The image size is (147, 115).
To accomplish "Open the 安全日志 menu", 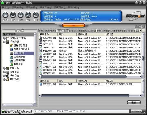I will [46, 8].
